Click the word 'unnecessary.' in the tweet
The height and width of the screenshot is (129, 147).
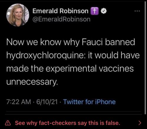pyautogui.click(x=32, y=82)
